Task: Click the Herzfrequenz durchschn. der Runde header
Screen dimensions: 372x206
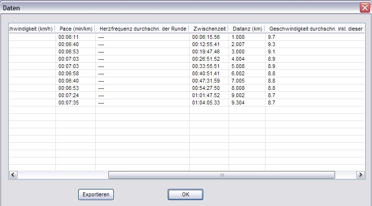Action: point(142,29)
